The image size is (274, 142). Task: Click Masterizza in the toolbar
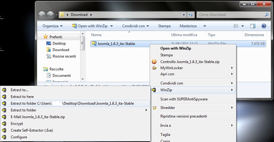pyautogui.click(x=188, y=26)
